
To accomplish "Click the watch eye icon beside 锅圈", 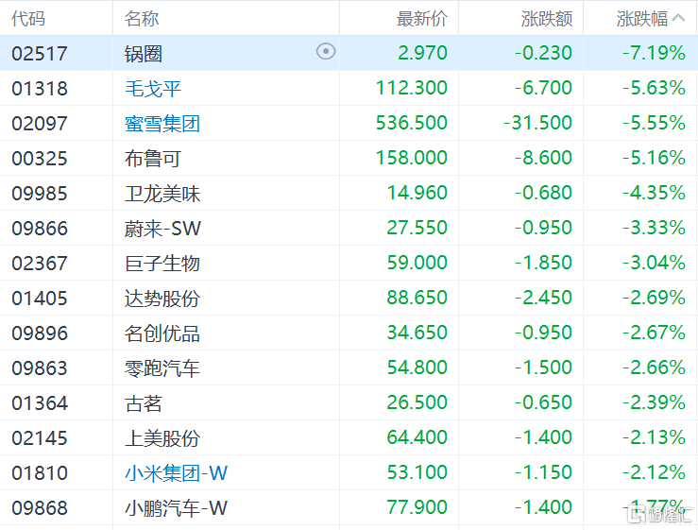I will 326,52.
